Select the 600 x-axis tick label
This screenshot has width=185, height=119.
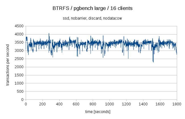coord(76,104)
